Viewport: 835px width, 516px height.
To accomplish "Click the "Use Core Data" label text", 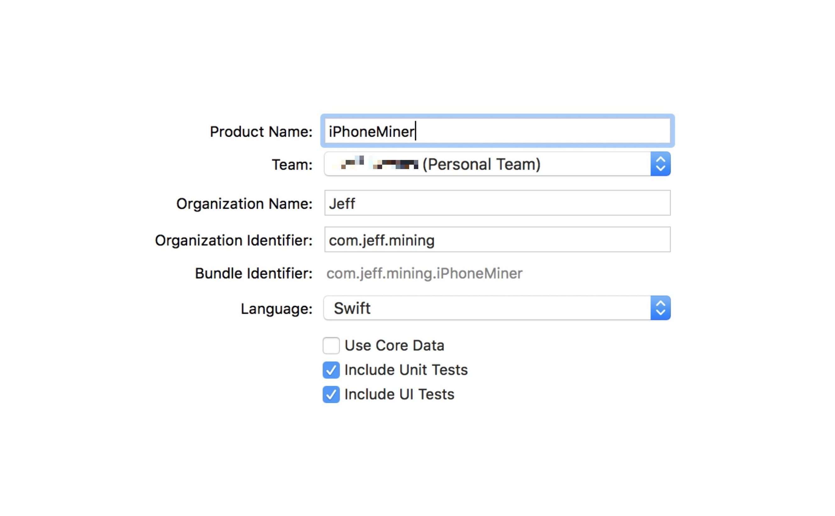I will point(394,346).
